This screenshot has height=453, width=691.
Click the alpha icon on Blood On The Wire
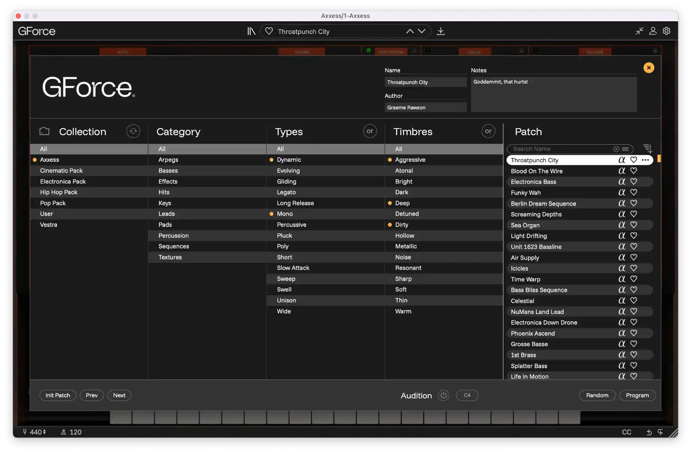(x=622, y=171)
